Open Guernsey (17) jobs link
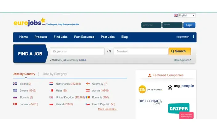This screenshot has width=217, height=131. pos(100,84)
